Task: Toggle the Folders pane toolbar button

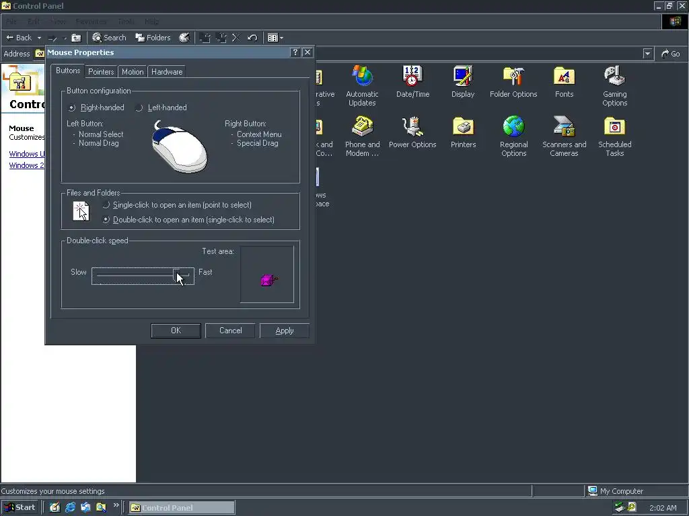Action: [x=153, y=38]
